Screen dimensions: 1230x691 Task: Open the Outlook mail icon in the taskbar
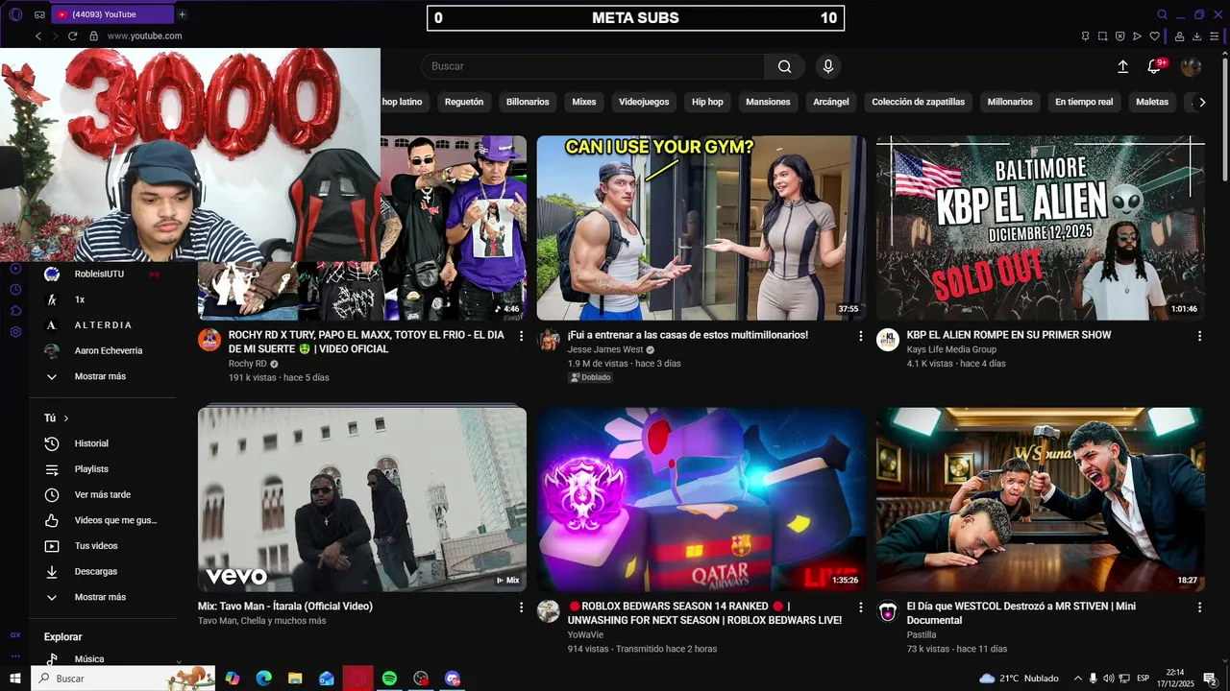click(327, 679)
